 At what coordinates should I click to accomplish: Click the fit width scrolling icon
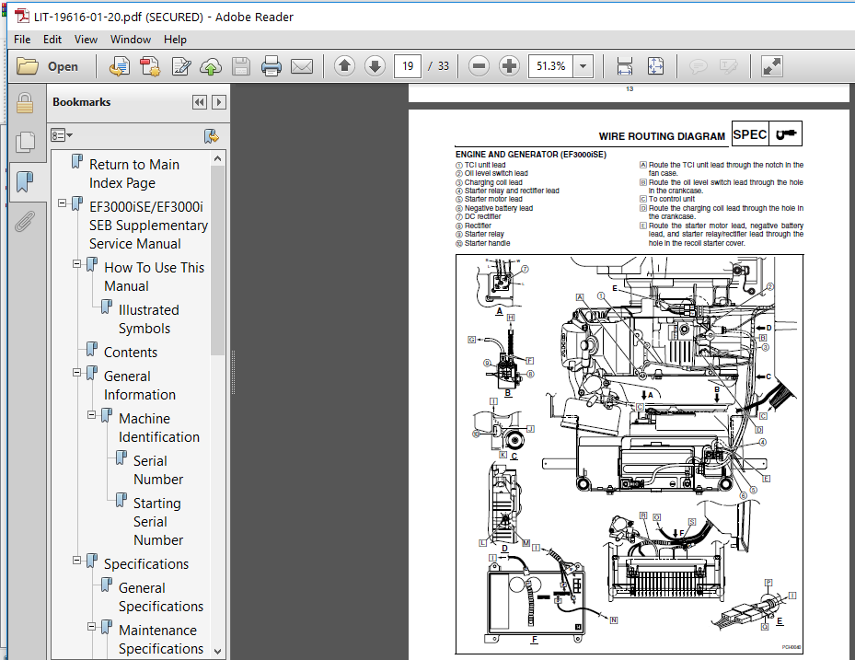click(x=624, y=66)
